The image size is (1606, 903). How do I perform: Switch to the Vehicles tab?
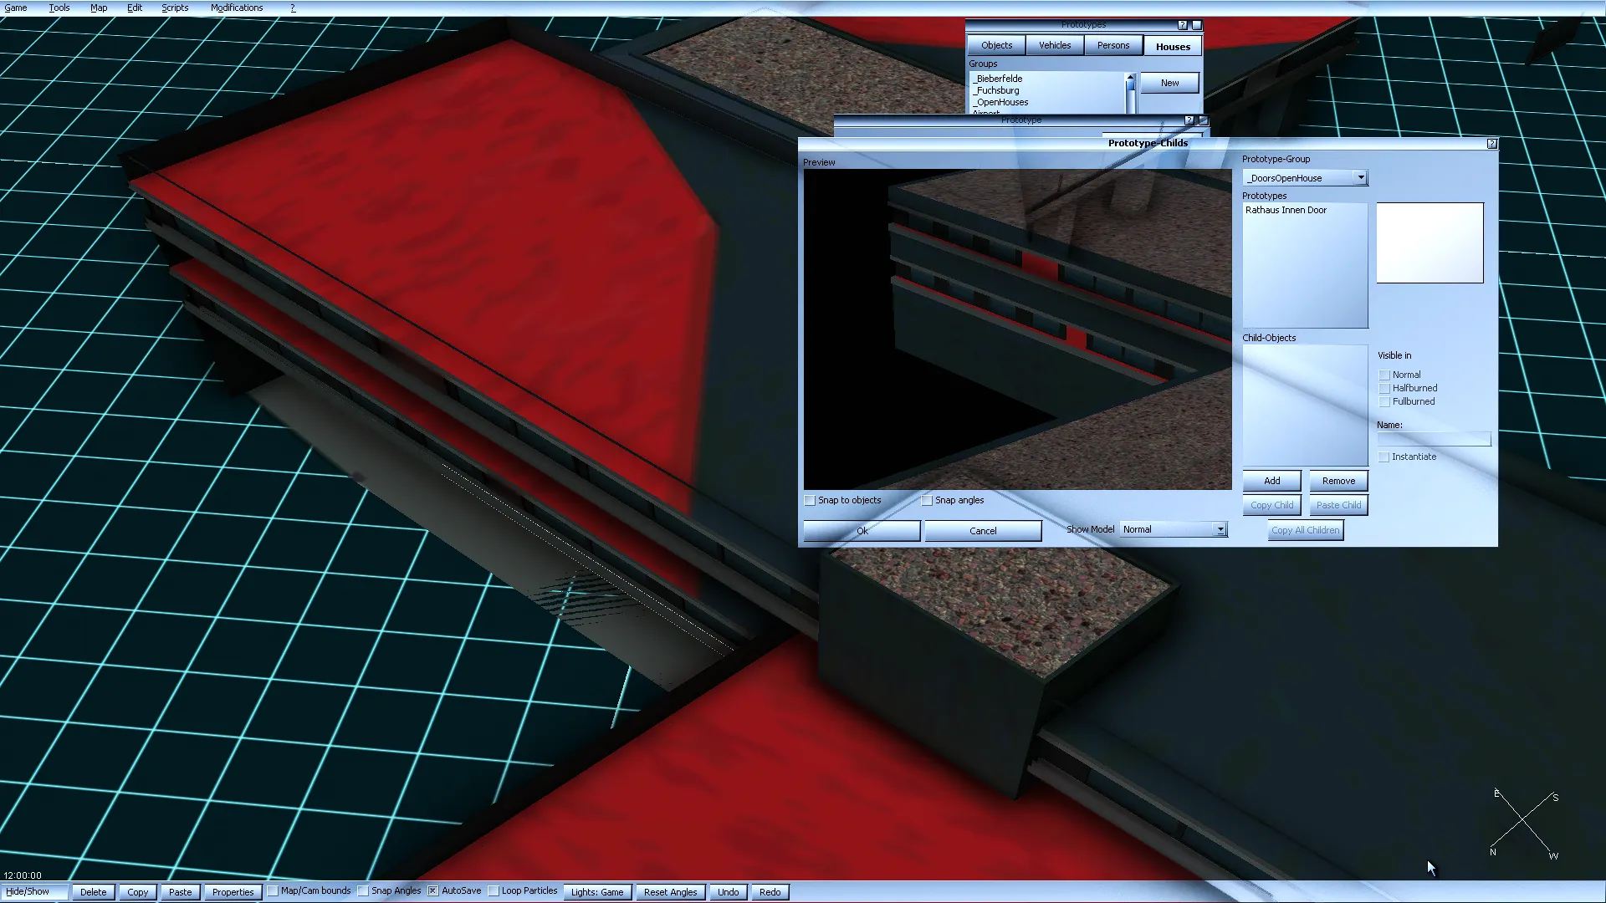[x=1054, y=46]
